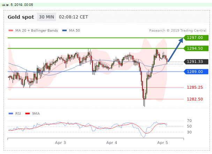Click the 30 MIN timeframe button
The width and height of the screenshot is (212, 154).
point(46,17)
